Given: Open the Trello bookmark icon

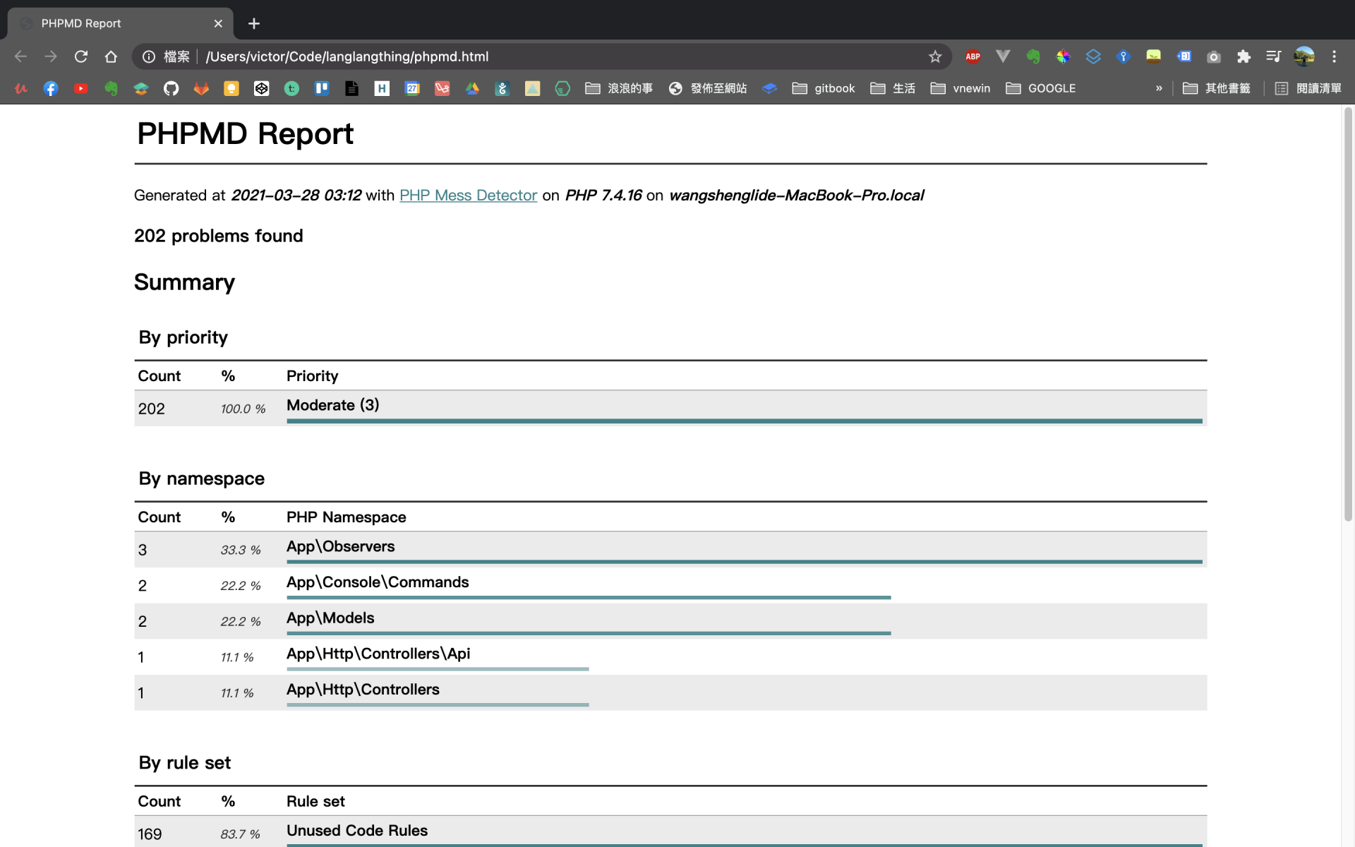Looking at the screenshot, I should click(322, 88).
